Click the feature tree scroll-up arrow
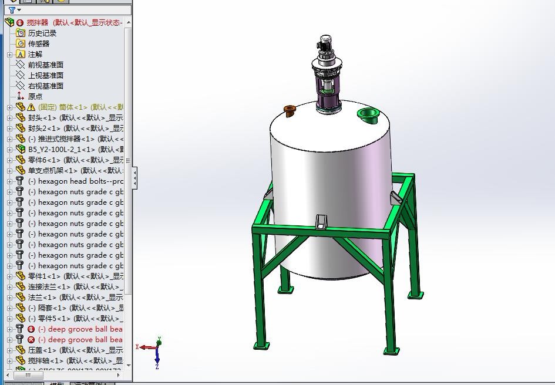The height and width of the screenshot is (385, 555). coord(129,22)
